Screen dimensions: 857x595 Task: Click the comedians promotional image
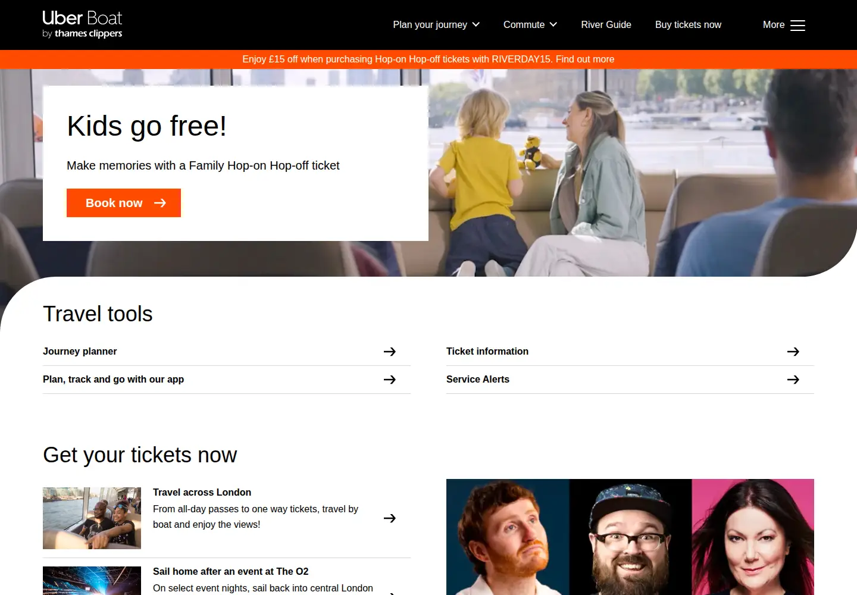click(x=630, y=537)
